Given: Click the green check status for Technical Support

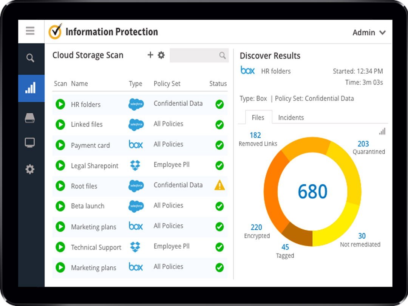Looking at the screenshot, I should (x=219, y=247).
